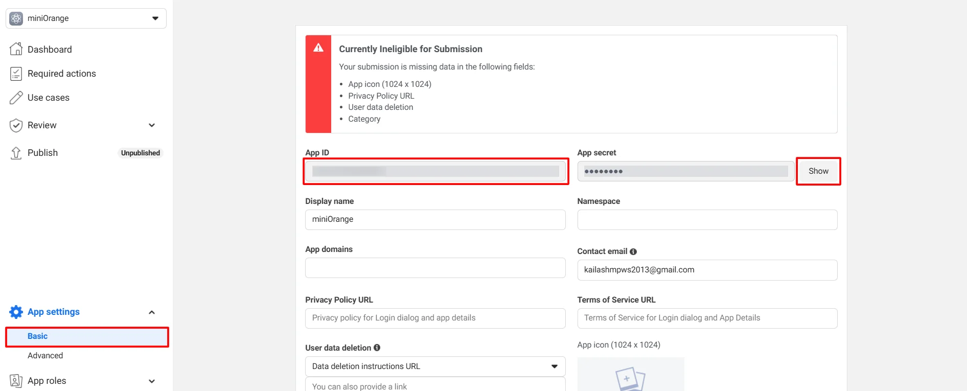Click 'User data deletion' in the missing list
The width and height of the screenshot is (967, 391).
coord(381,107)
